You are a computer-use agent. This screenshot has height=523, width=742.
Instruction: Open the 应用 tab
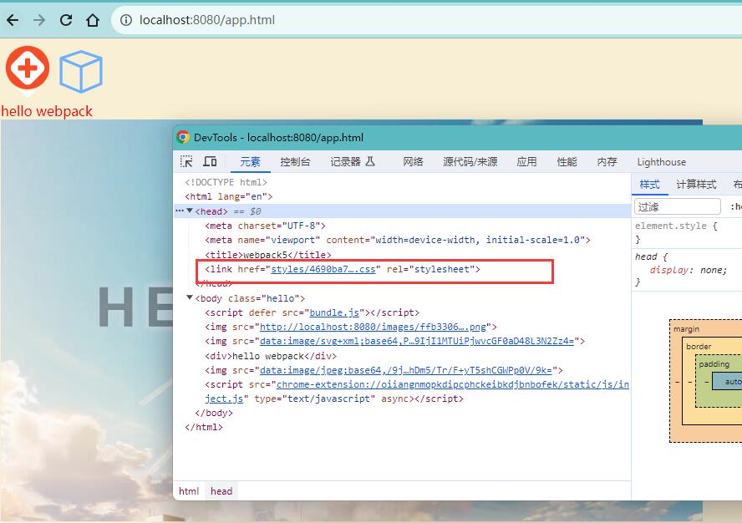(x=526, y=162)
